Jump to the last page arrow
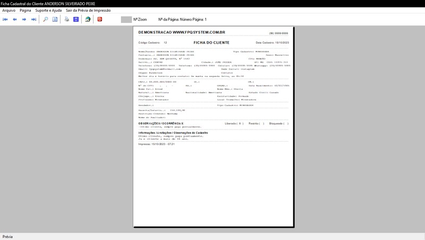The width and height of the screenshot is (425, 240). coord(33,19)
